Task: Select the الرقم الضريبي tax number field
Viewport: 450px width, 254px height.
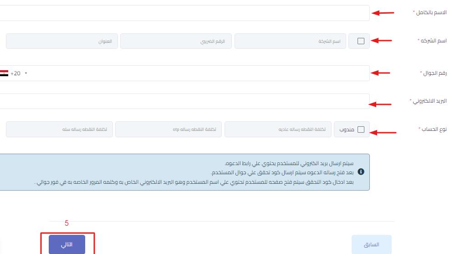Action: point(176,41)
